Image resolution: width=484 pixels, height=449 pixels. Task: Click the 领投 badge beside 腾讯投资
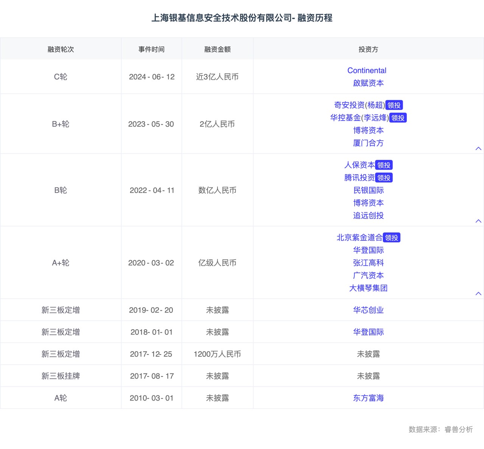(384, 178)
